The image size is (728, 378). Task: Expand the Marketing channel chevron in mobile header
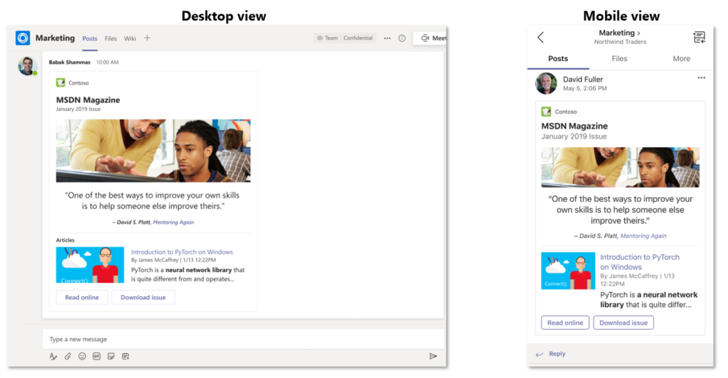click(639, 33)
